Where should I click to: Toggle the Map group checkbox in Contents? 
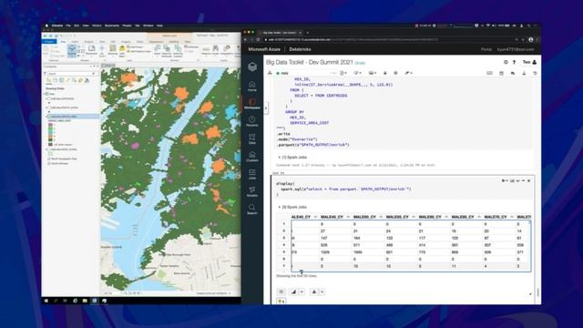47,94
